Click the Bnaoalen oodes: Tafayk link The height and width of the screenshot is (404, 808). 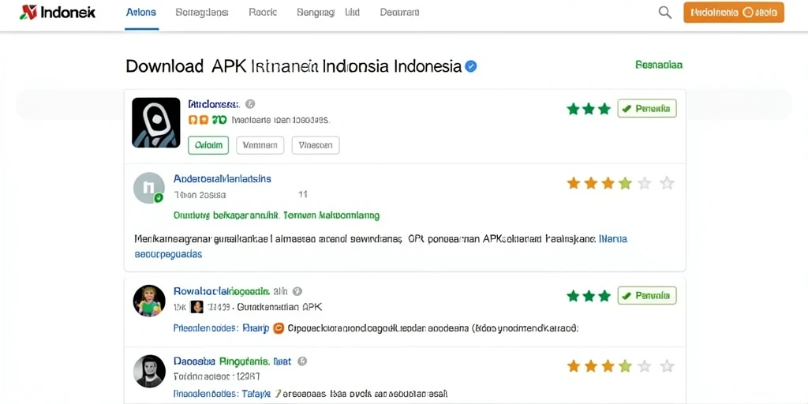pyautogui.click(x=222, y=393)
